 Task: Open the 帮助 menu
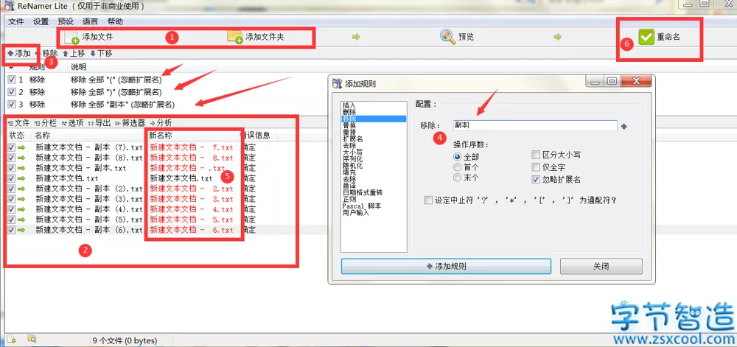(x=115, y=21)
